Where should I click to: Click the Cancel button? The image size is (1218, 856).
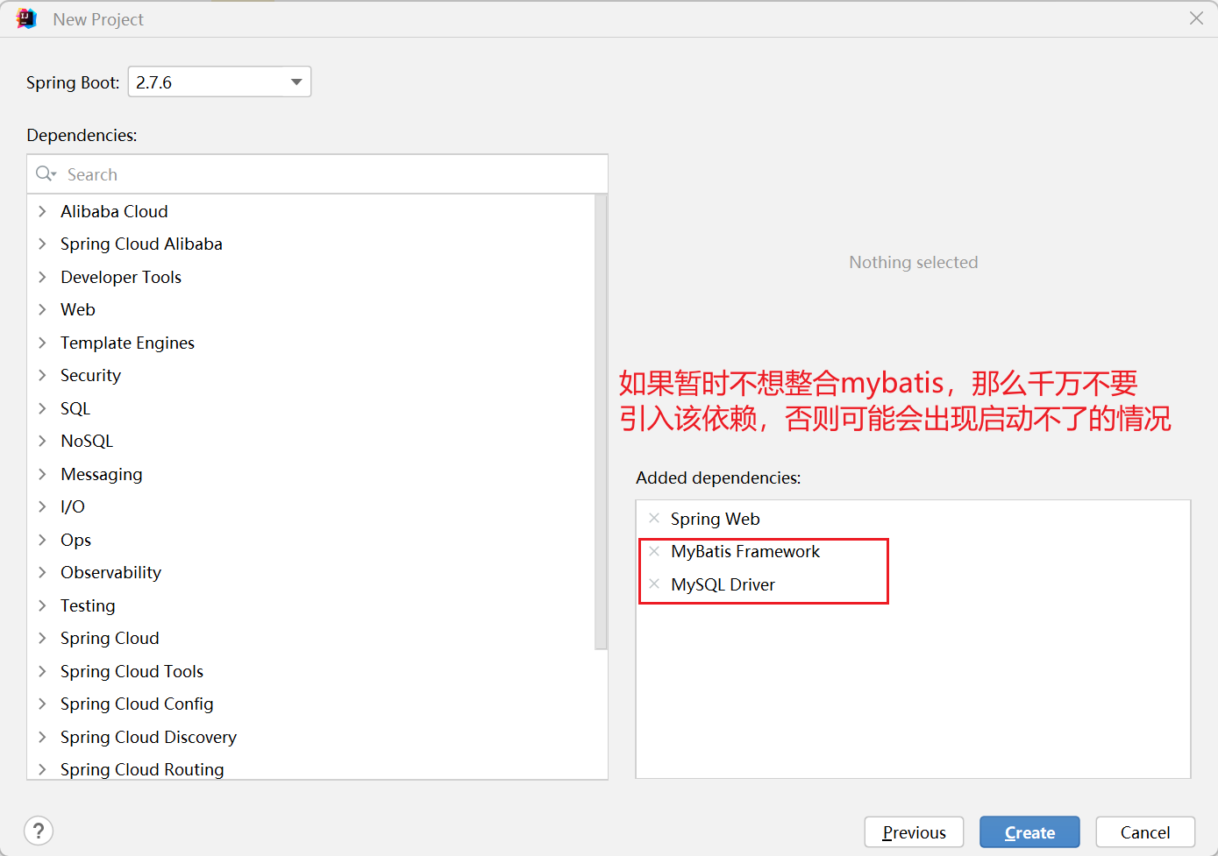click(1145, 832)
